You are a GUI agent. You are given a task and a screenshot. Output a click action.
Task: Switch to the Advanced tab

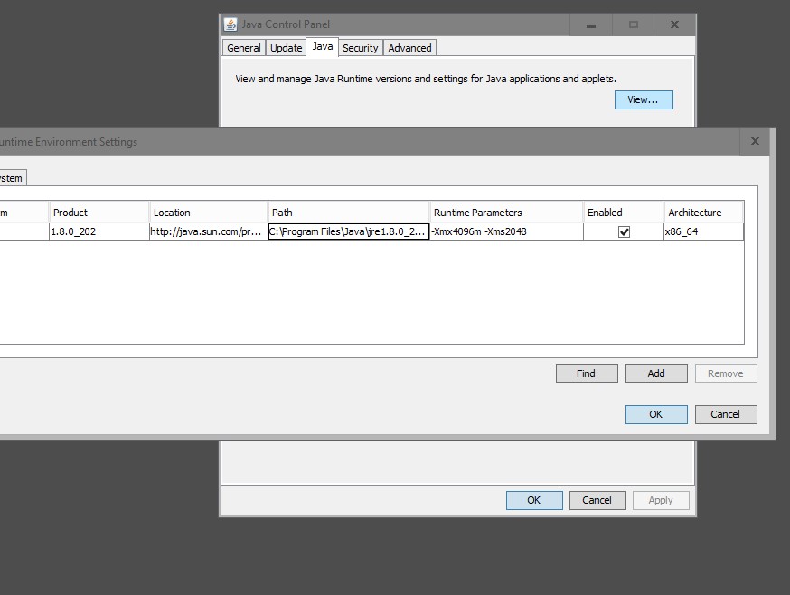pyautogui.click(x=409, y=48)
